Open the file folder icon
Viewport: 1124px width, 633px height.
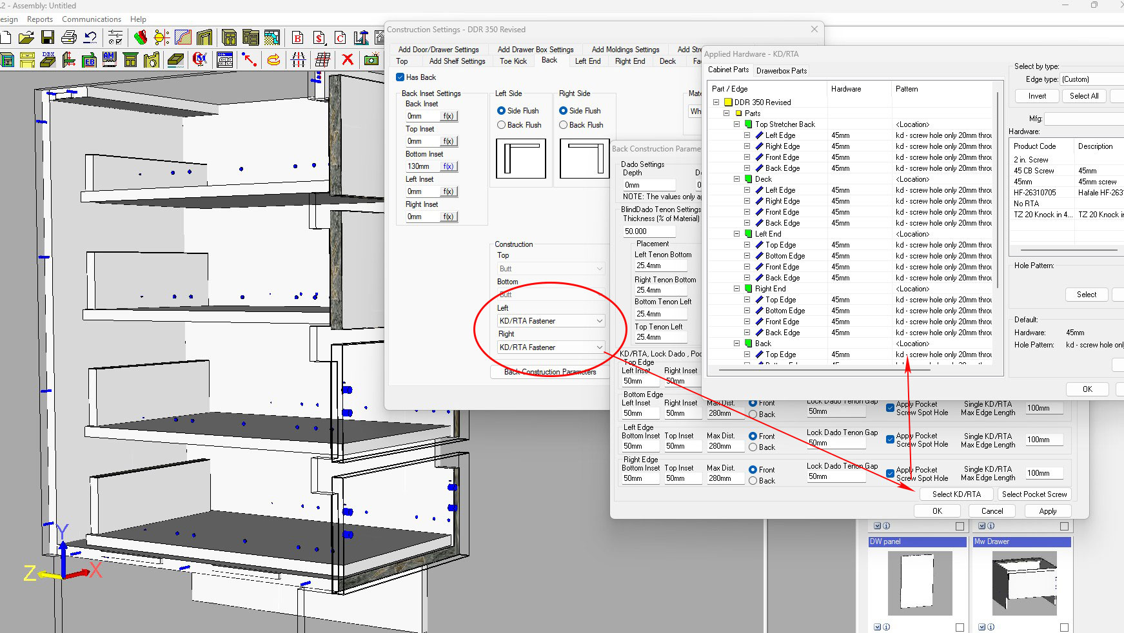tap(26, 37)
